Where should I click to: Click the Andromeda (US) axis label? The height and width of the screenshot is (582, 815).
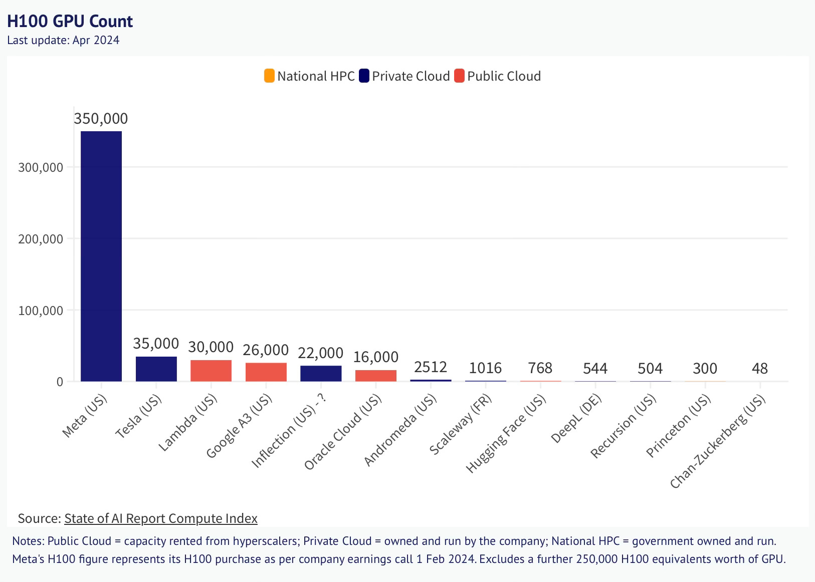point(400,430)
